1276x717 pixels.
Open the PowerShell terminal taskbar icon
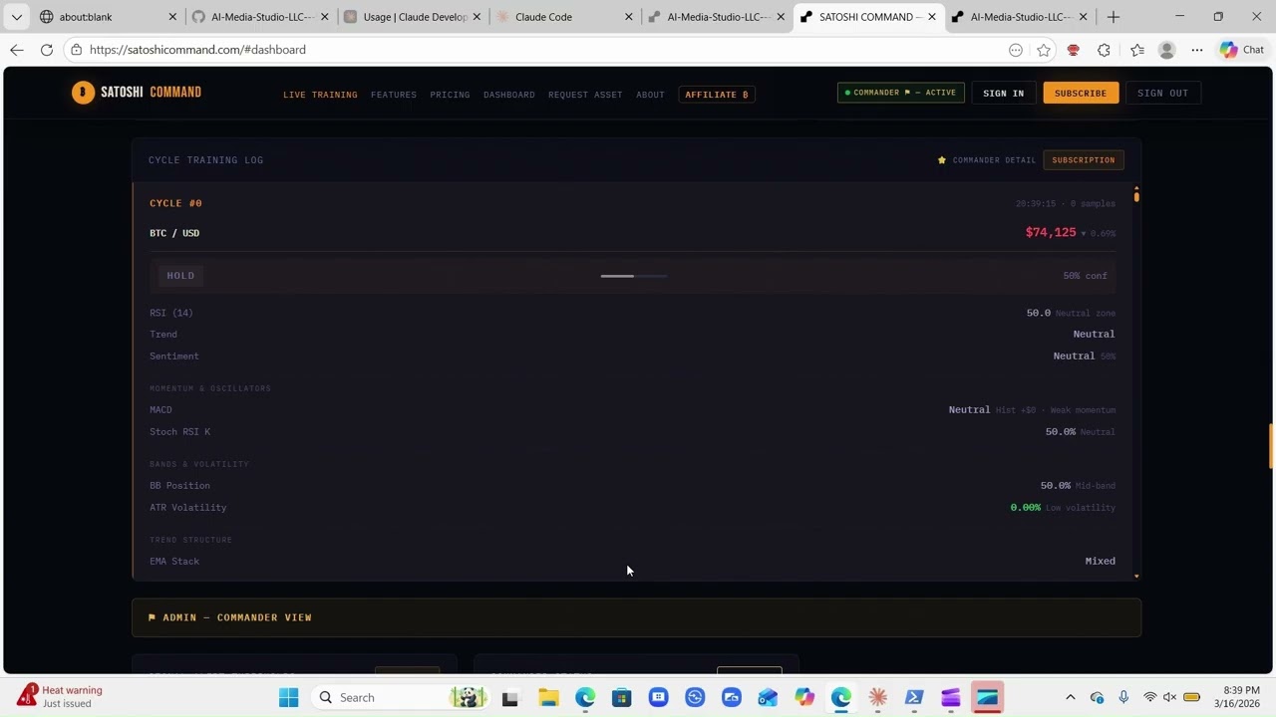pyautogui.click(x=914, y=697)
